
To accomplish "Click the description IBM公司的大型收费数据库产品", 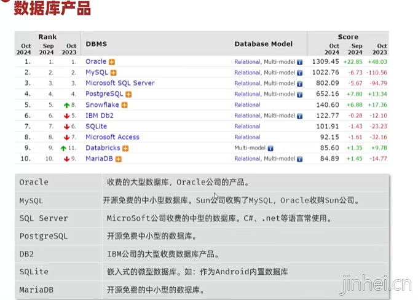I will (163, 254).
